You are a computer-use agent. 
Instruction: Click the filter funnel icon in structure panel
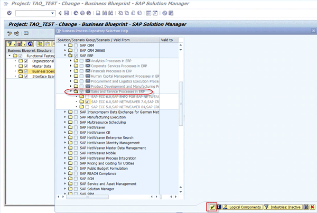[x=11, y=44]
